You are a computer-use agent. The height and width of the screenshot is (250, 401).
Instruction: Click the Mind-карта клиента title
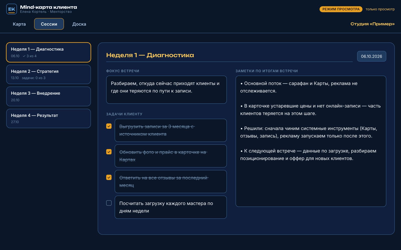[x=49, y=7]
